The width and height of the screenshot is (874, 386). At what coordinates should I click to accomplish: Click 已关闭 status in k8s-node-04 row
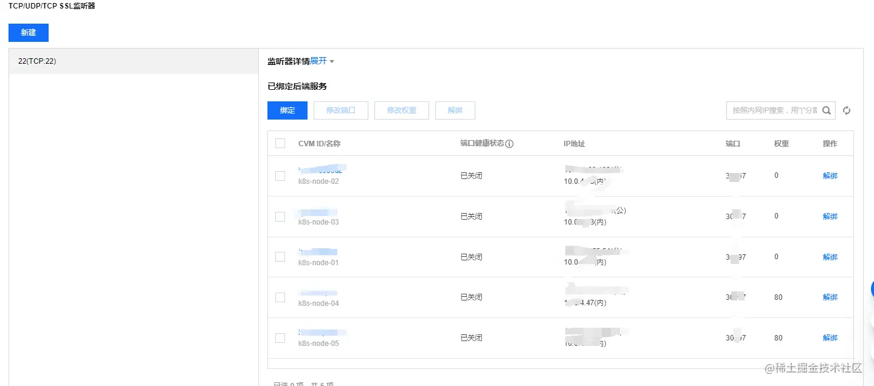click(472, 297)
